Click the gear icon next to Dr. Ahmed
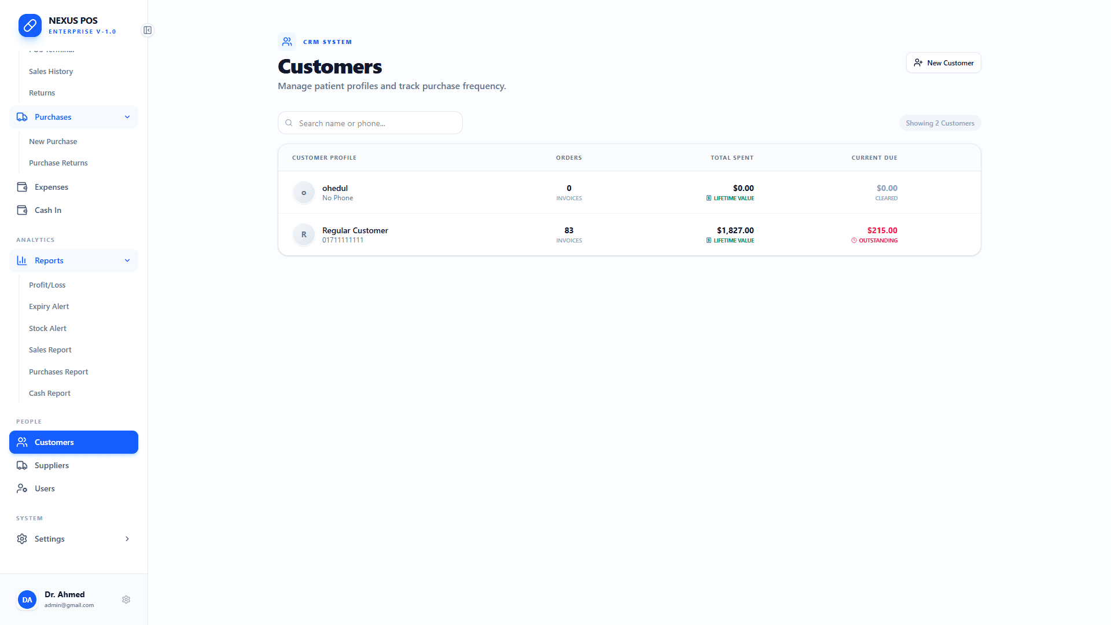This screenshot has width=1111, height=625. coord(126,600)
